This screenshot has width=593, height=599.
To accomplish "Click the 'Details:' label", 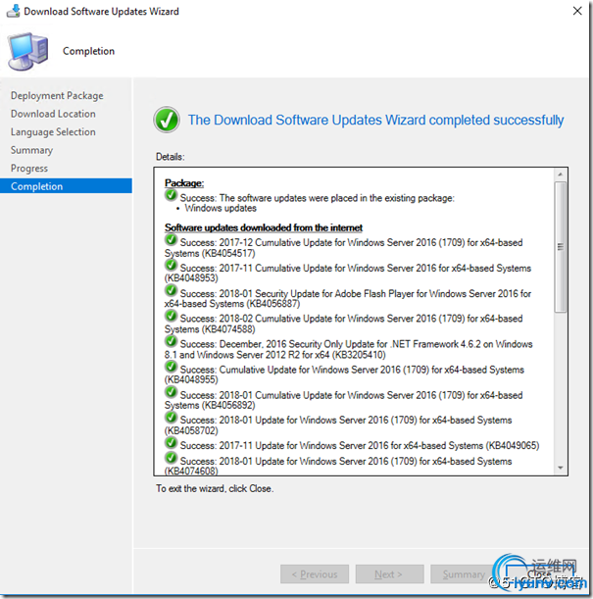I will click(171, 157).
